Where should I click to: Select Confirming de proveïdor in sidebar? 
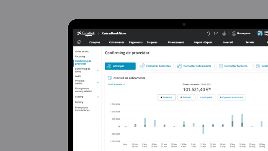click(x=83, y=62)
